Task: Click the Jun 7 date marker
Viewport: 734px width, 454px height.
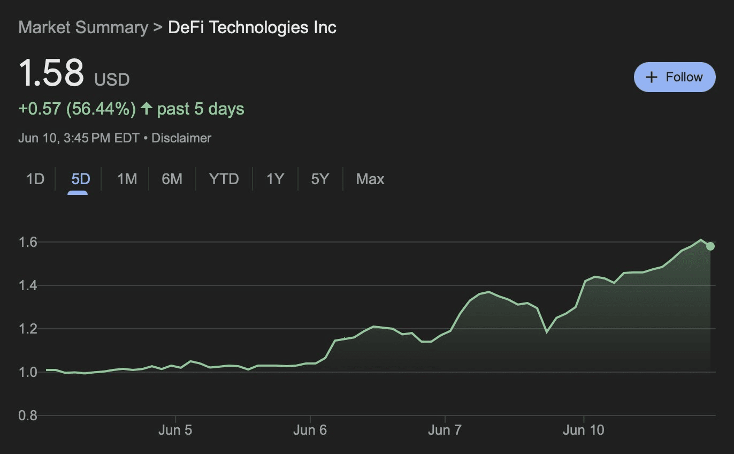Action: [445, 430]
